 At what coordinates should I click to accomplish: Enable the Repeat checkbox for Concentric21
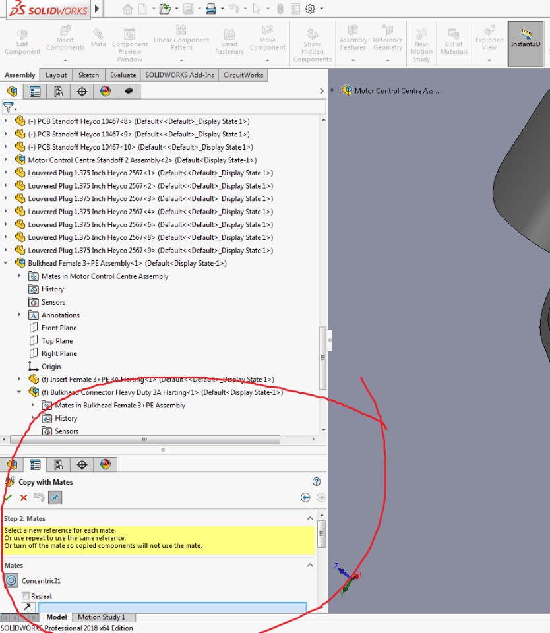(26, 596)
